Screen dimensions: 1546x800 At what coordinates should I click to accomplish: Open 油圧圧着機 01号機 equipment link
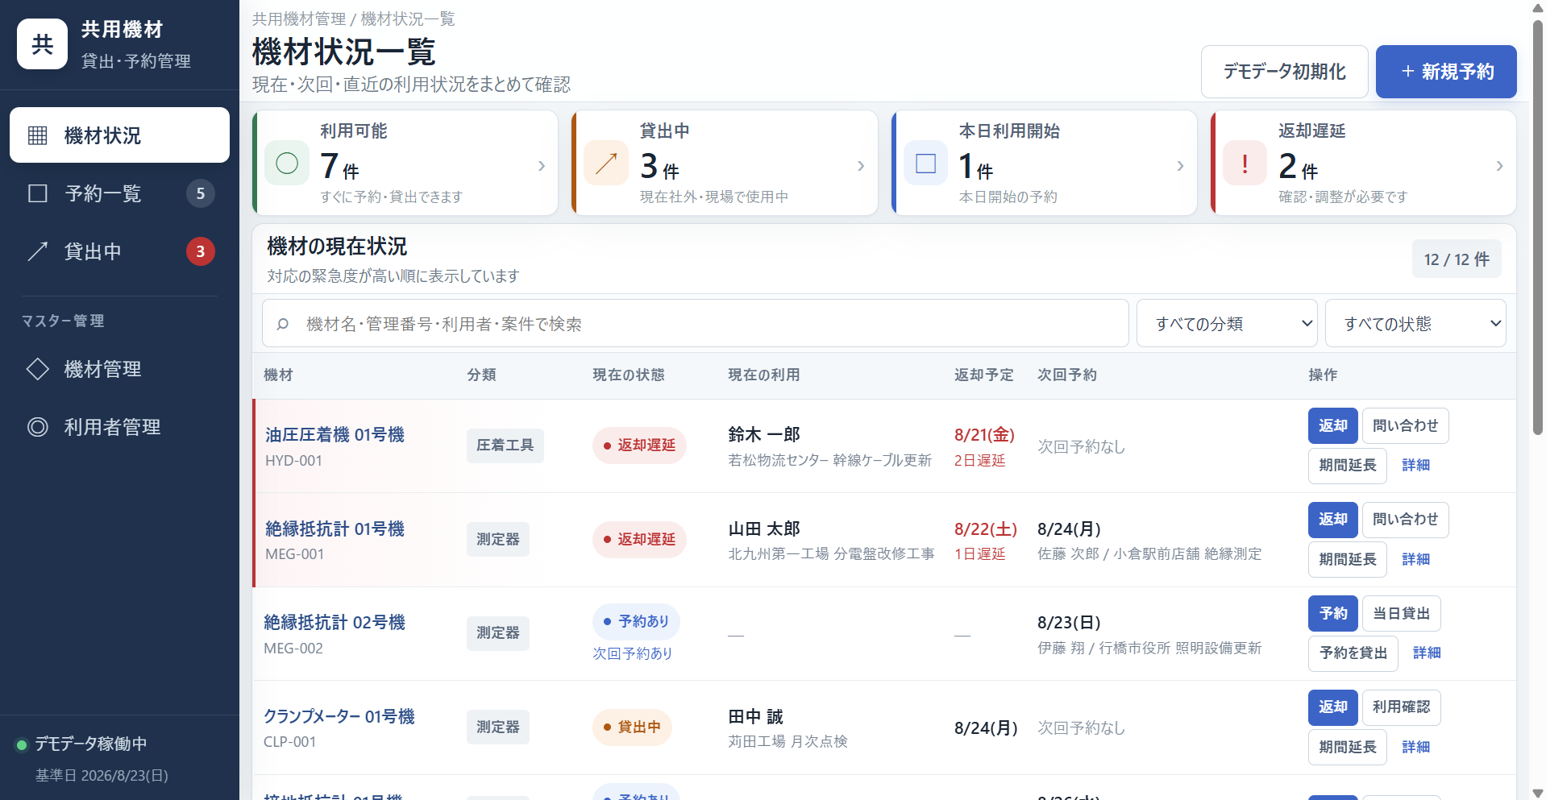(x=335, y=435)
